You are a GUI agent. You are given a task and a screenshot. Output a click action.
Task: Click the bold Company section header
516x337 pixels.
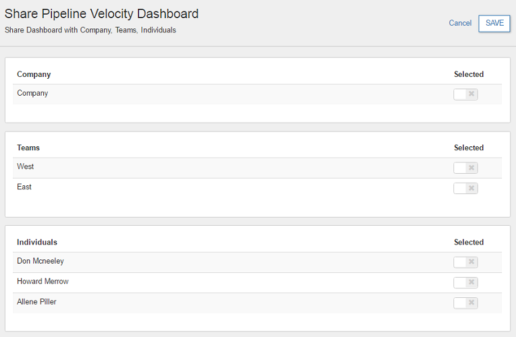[34, 74]
